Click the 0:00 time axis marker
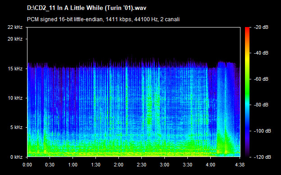The width and height of the screenshot is (281, 175). 27,165
